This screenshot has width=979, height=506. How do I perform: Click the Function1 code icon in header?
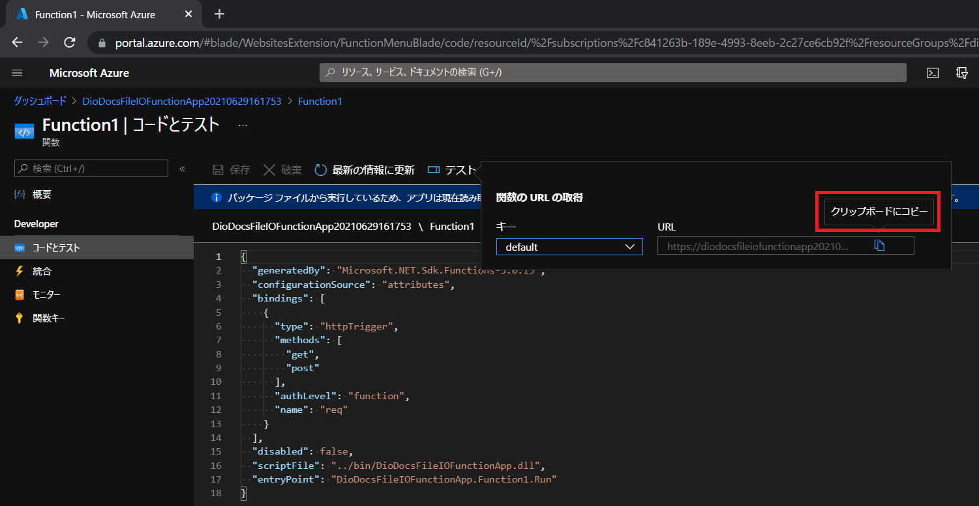click(24, 132)
